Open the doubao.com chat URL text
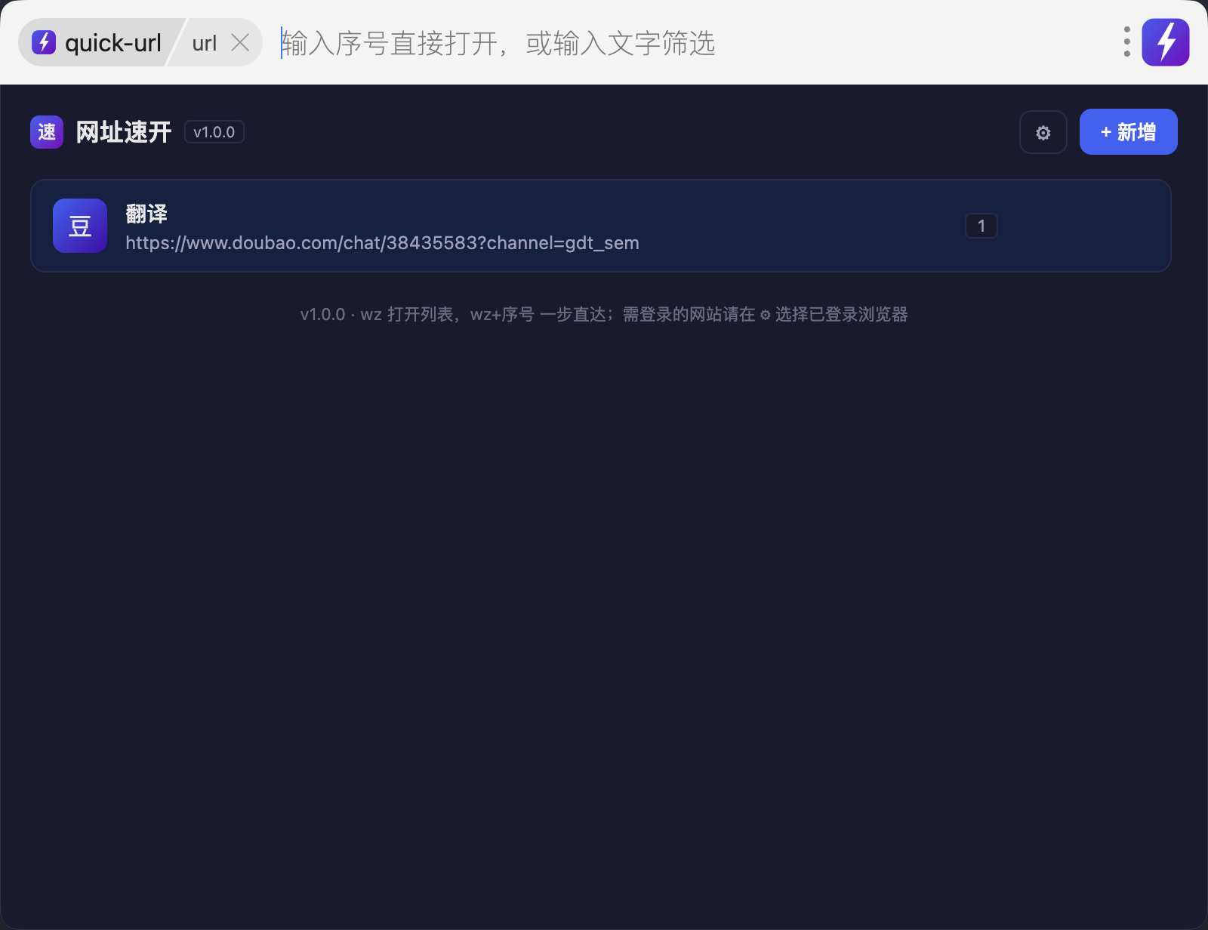1208x930 pixels. tap(382, 243)
